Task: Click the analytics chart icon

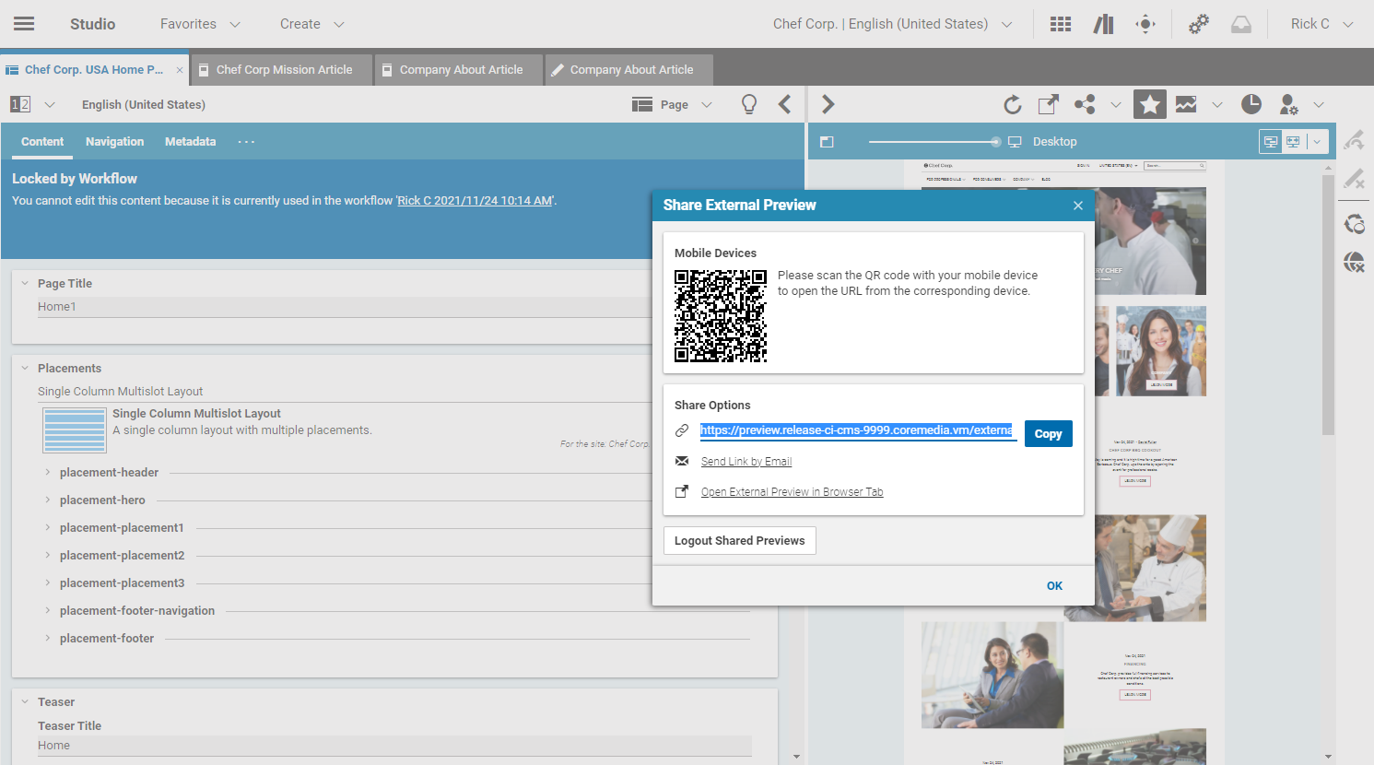Action: [x=1186, y=104]
